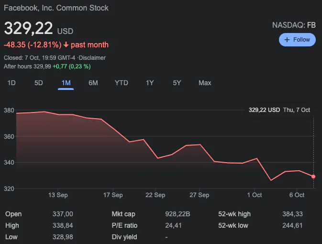Click the 320 y-axis label
322x244 pixels.
(x=9, y=189)
